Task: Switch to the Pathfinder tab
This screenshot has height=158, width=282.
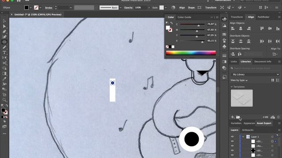Action: click(263, 17)
